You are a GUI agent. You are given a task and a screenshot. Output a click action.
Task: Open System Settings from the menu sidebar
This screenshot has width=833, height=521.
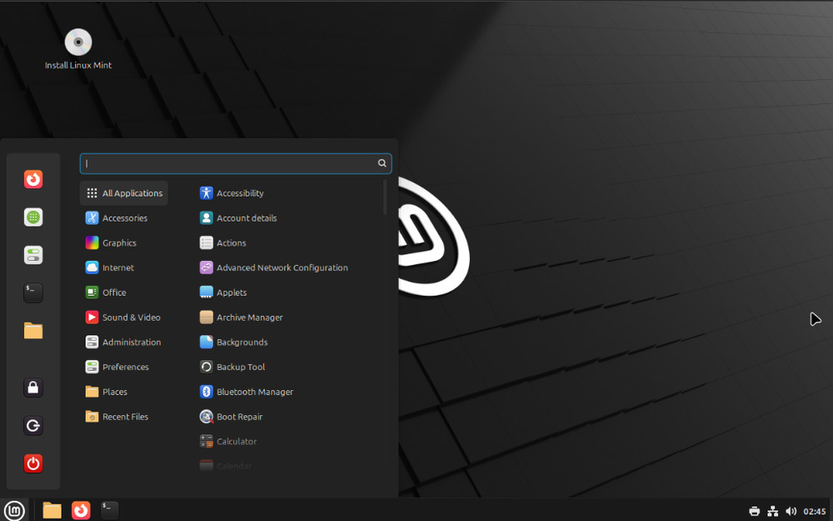click(x=33, y=255)
